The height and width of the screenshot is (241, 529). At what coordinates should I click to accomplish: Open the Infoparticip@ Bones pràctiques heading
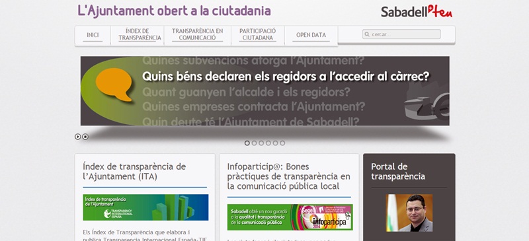pyautogui.click(x=288, y=176)
